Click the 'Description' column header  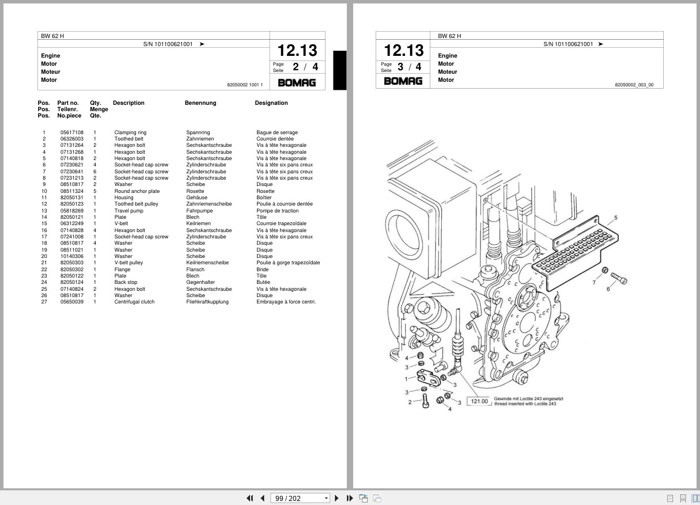point(128,103)
